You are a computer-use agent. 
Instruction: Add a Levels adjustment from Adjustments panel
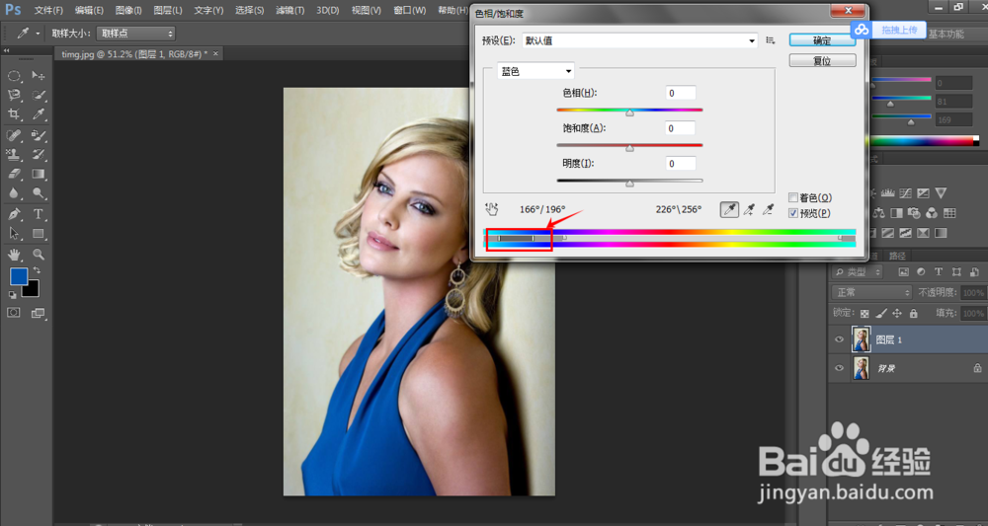coord(888,193)
